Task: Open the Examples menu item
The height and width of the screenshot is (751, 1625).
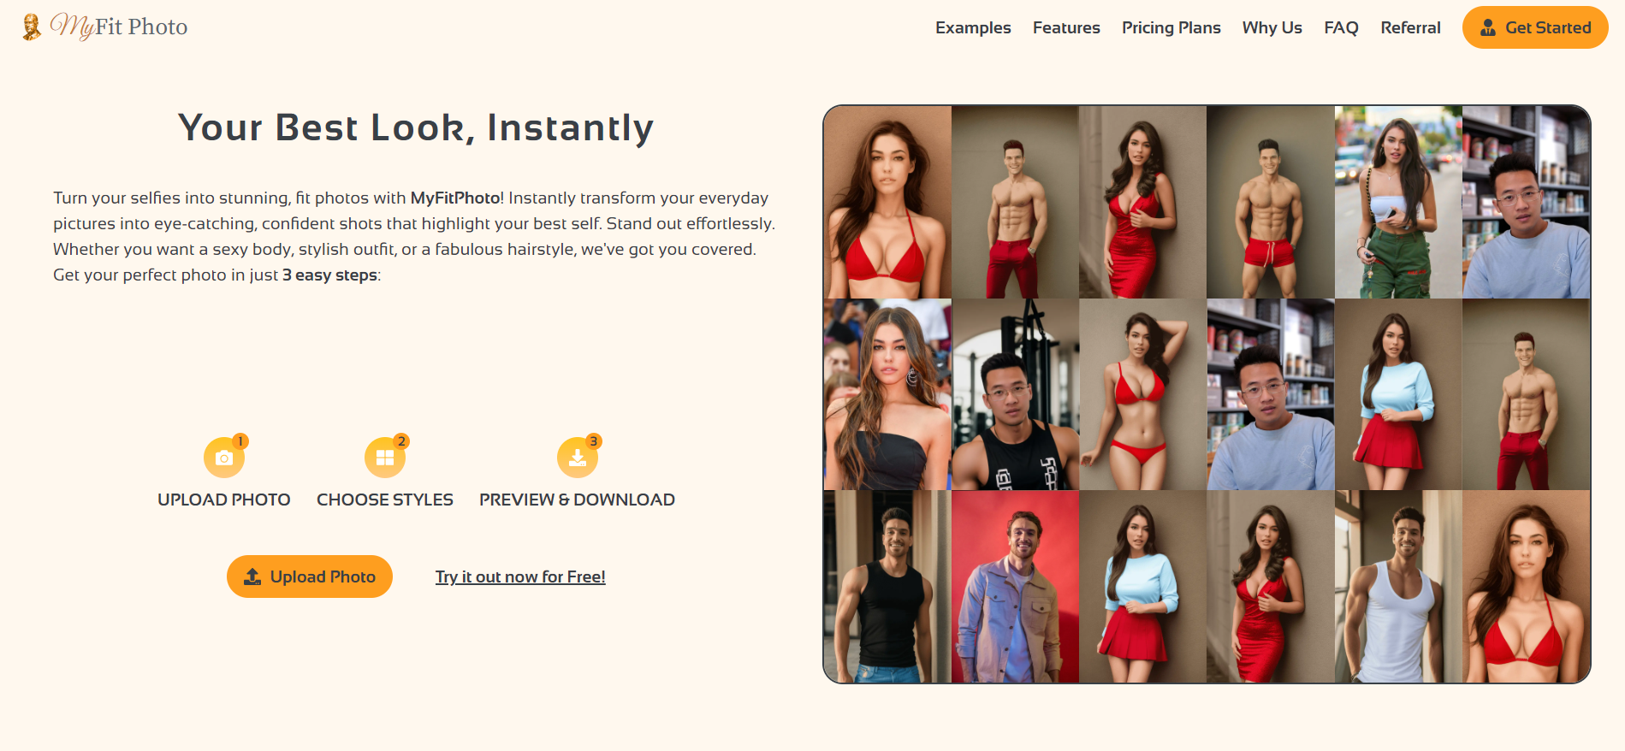Action: (973, 27)
